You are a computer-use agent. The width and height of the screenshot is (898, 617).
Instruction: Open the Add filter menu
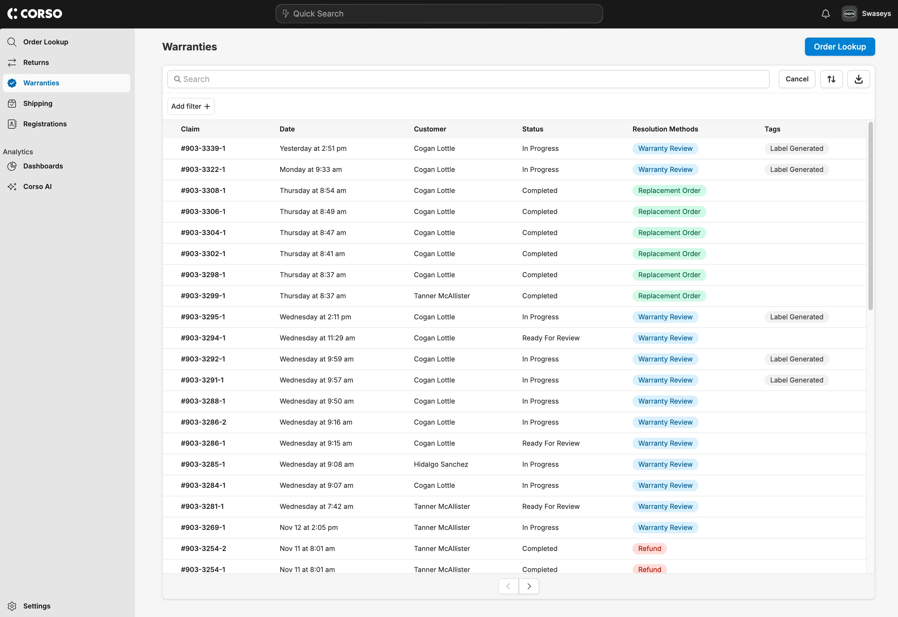tap(190, 106)
